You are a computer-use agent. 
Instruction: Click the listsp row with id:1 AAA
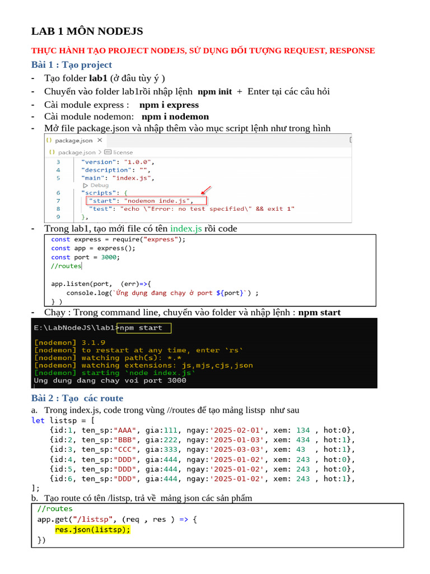click(202, 430)
